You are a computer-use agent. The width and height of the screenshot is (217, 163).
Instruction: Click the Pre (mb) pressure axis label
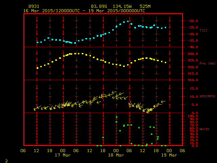point(207,64)
